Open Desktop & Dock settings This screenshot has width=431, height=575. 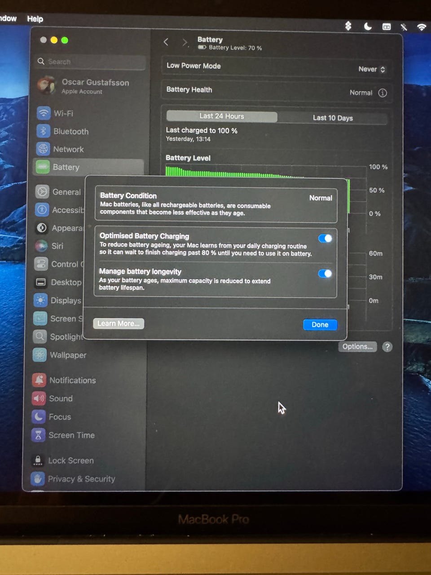(x=58, y=282)
